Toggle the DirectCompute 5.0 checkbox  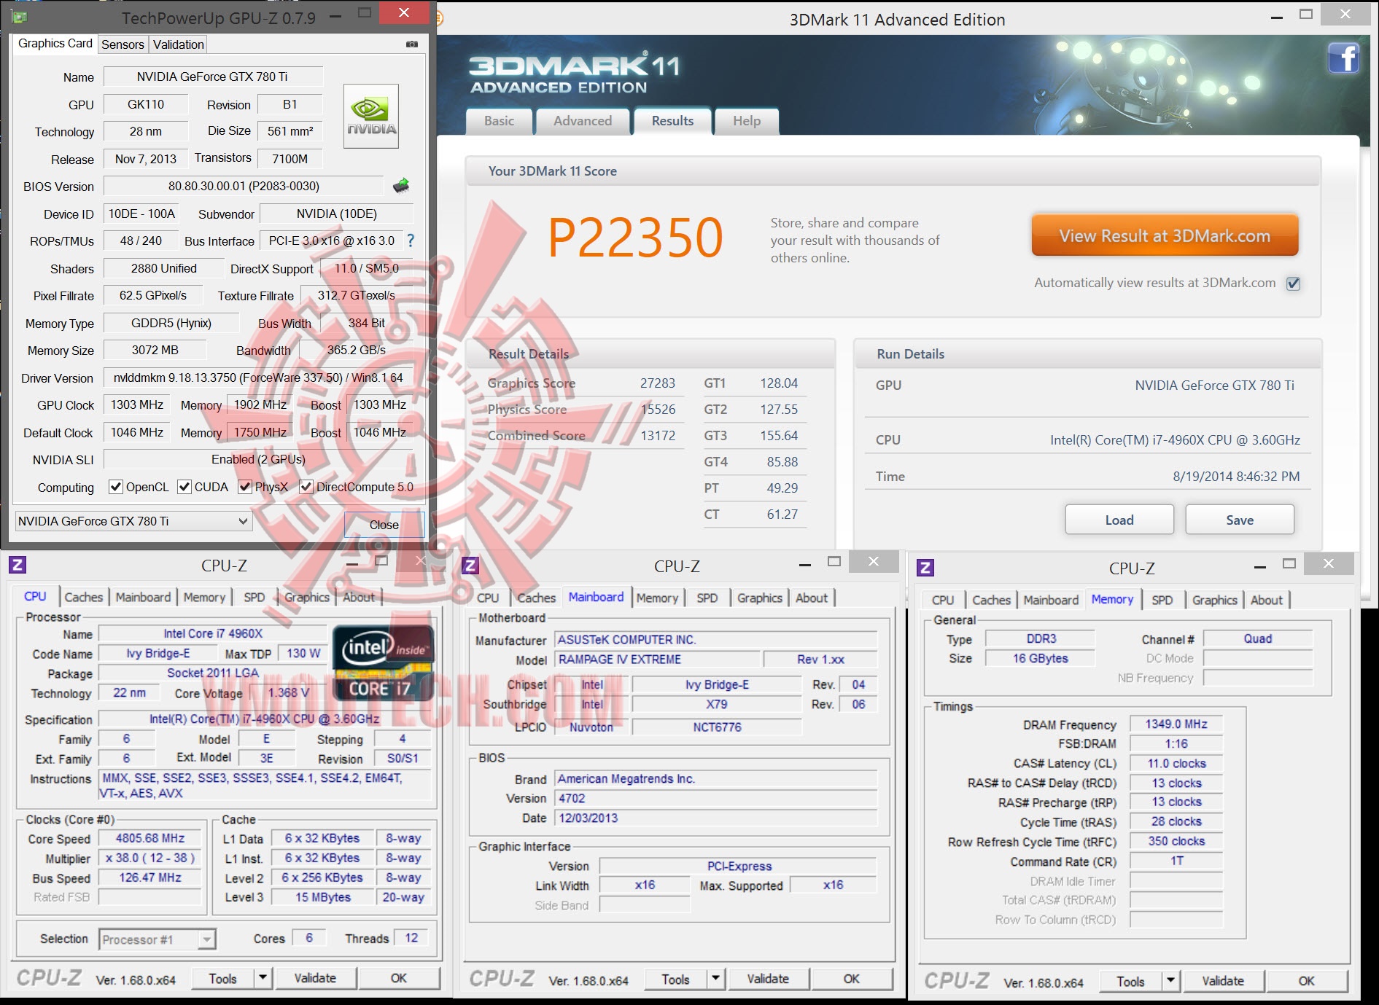tap(306, 487)
